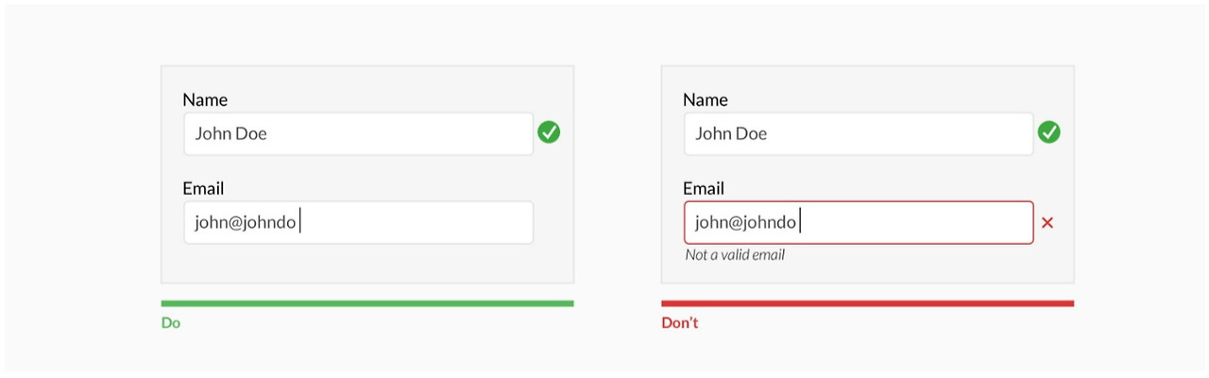The width and height of the screenshot is (1209, 378).
Task: Click the green checkmark in the Don't example
Action: (1048, 132)
